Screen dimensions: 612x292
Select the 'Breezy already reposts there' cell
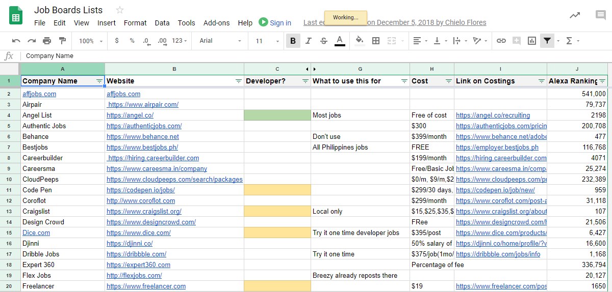pyautogui.click(x=360, y=276)
